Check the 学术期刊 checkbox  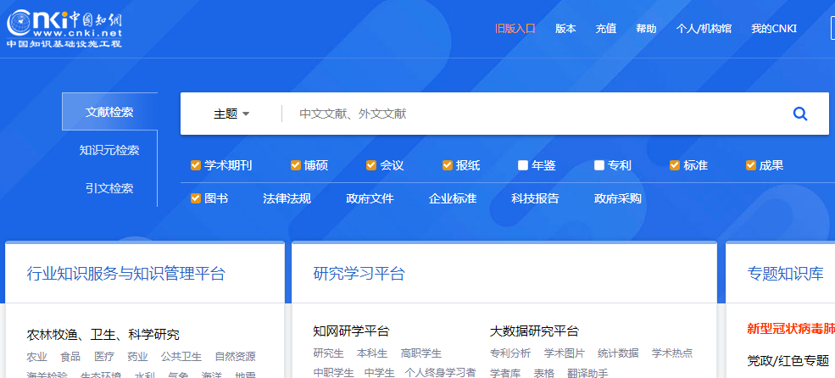[x=196, y=165]
